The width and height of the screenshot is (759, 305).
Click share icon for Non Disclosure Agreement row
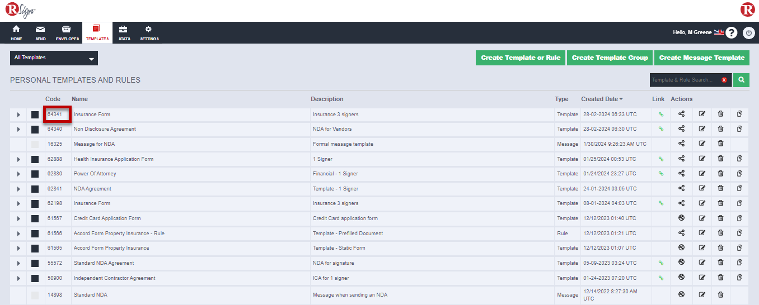click(x=681, y=129)
